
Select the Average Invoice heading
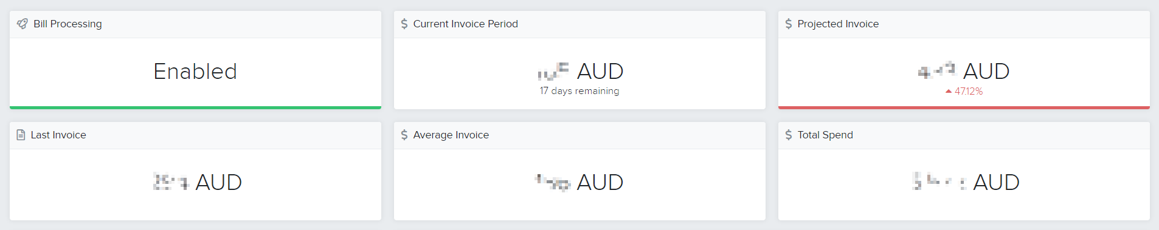pyautogui.click(x=451, y=135)
